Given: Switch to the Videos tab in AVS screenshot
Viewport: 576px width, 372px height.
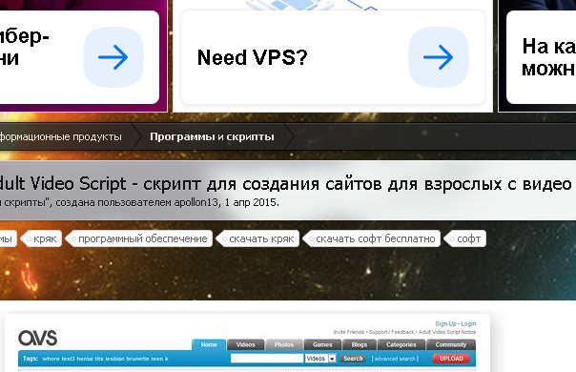Looking at the screenshot, I should 245,344.
